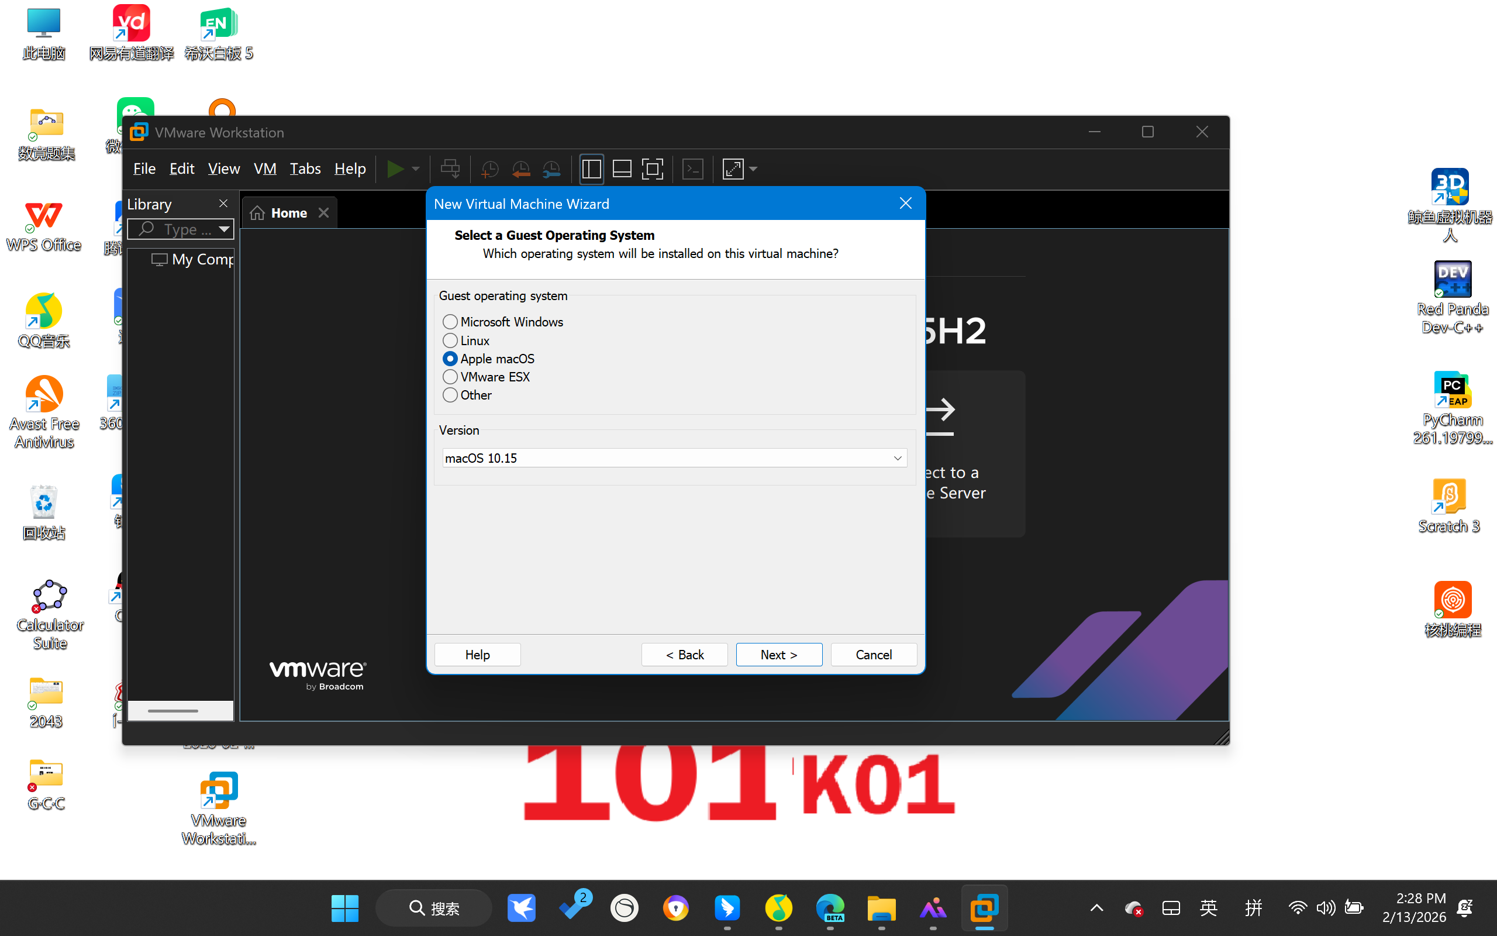This screenshot has height=936, width=1497.
Task: Open the VM menu
Action: [x=265, y=168]
